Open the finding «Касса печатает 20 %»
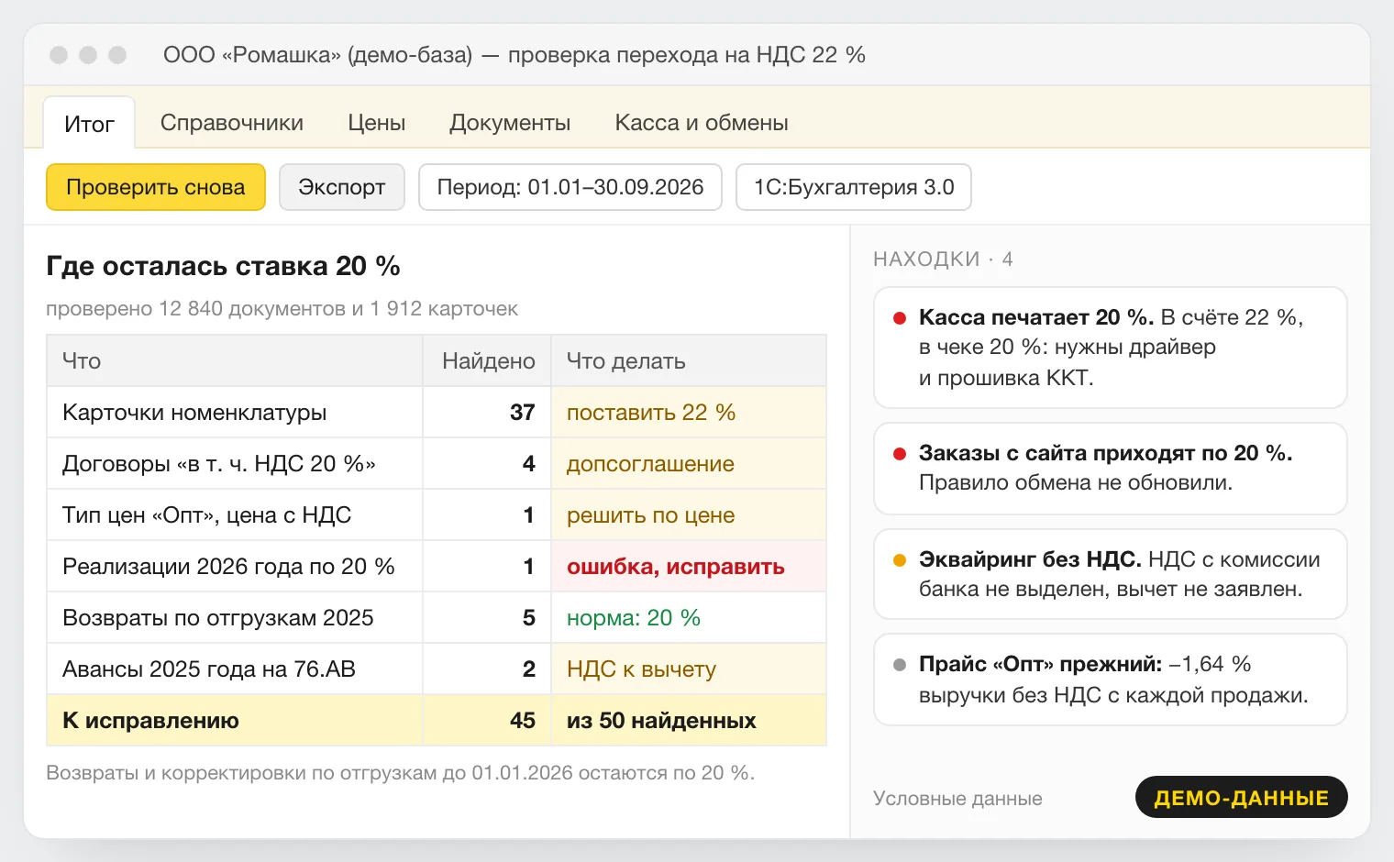The image size is (1394, 862). click(x=1110, y=348)
